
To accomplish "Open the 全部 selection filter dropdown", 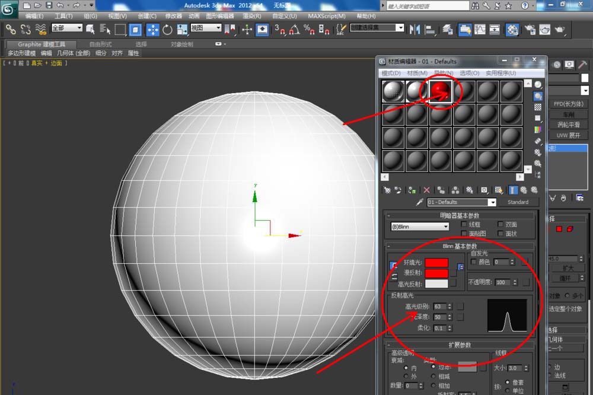I will point(67,28).
